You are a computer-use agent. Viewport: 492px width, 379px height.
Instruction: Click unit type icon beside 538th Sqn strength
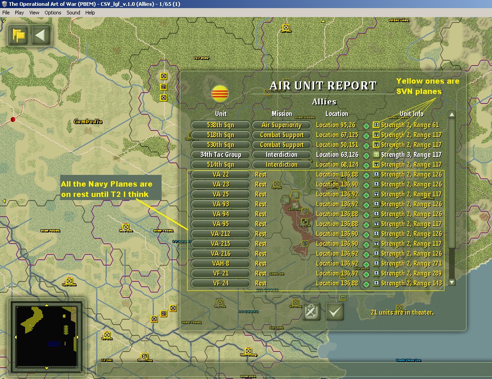click(376, 125)
